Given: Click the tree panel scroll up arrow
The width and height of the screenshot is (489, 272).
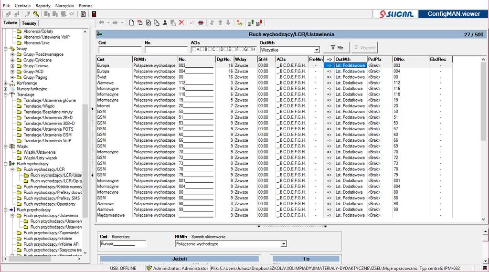Looking at the screenshot, I should pyautogui.click(x=85, y=31).
